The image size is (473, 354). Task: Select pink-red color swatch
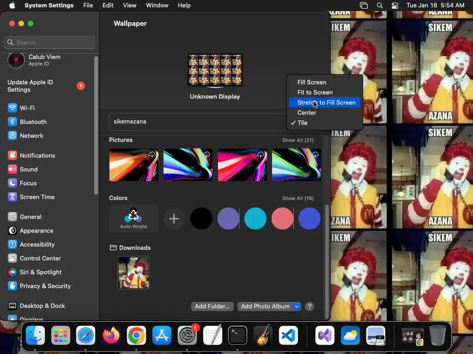coord(282,218)
